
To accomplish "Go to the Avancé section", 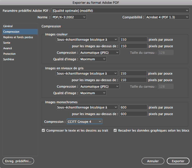I will point(8,48).
